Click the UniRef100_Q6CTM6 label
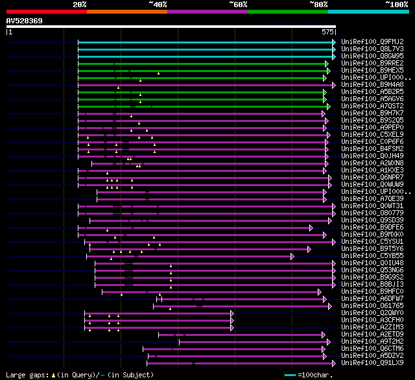This screenshot has width=415, height=380. pos(372,348)
